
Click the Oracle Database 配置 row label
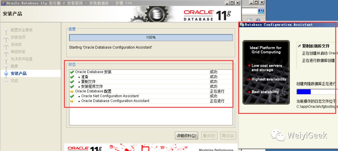click(x=93, y=91)
